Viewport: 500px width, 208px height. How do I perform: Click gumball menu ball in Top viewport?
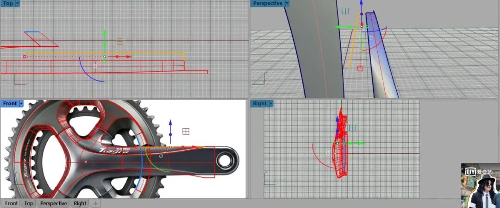95,66
